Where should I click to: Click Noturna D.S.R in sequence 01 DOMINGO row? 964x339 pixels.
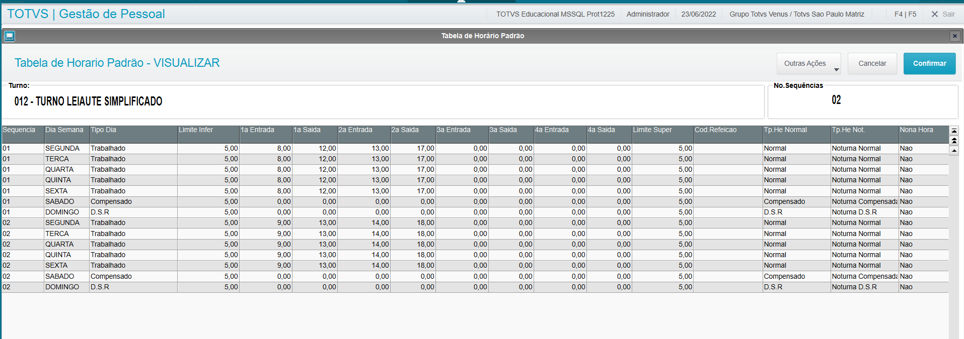865,212
